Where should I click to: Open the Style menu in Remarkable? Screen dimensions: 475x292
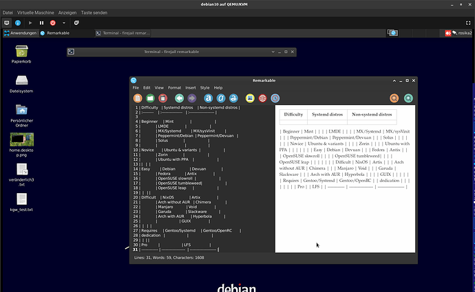coord(204,88)
